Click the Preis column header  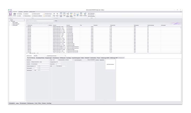coord(86,25)
